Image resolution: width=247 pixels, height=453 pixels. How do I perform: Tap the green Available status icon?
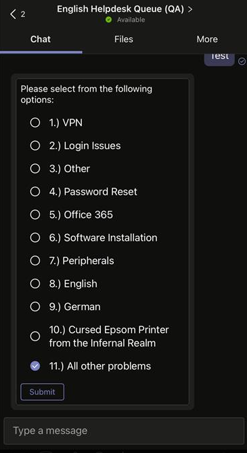pyautogui.click(x=109, y=20)
